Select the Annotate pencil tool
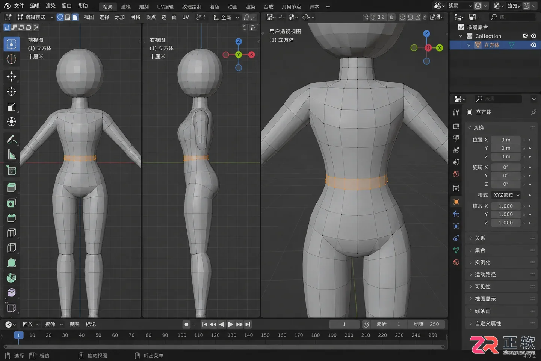 (11, 140)
